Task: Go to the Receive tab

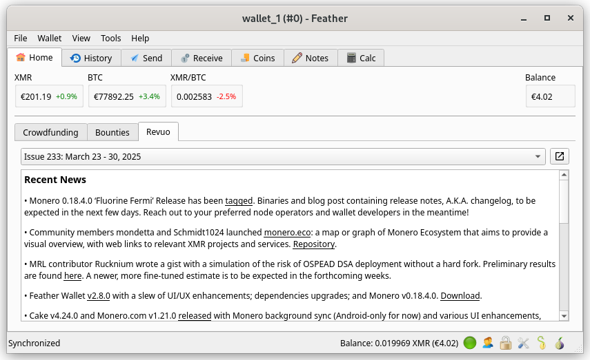Action: point(201,58)
